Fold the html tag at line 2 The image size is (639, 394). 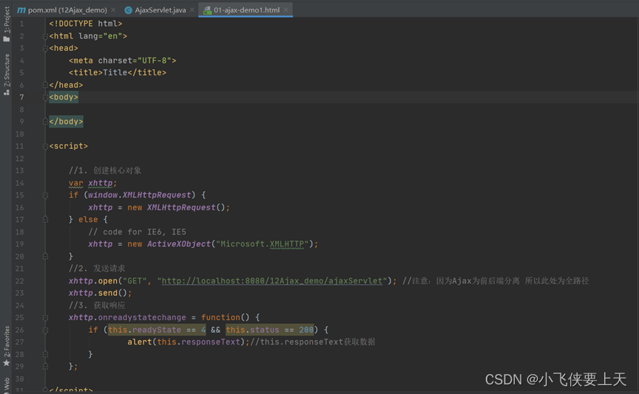tap(45, 36)
